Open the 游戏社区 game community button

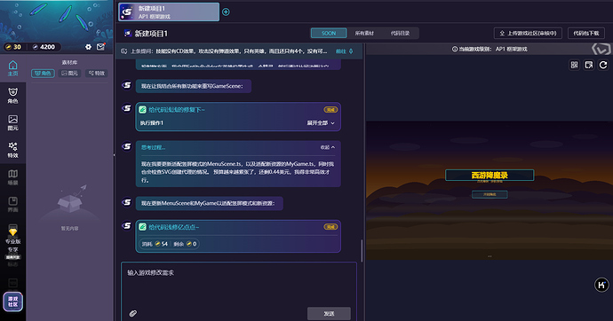[13, 301]
